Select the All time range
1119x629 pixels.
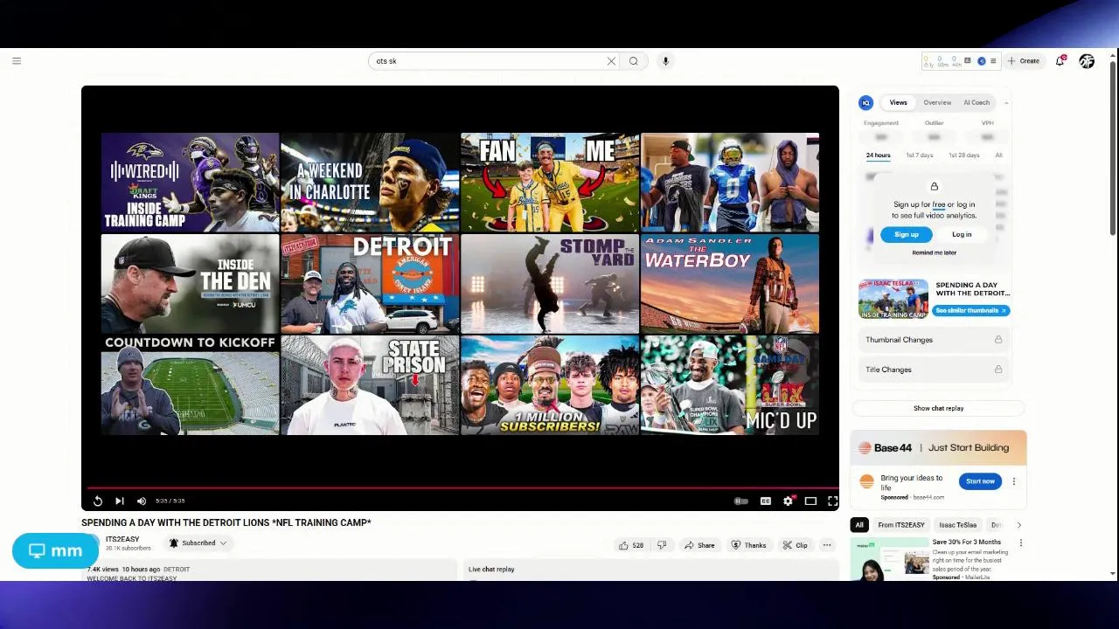click(x=998, y=156)
